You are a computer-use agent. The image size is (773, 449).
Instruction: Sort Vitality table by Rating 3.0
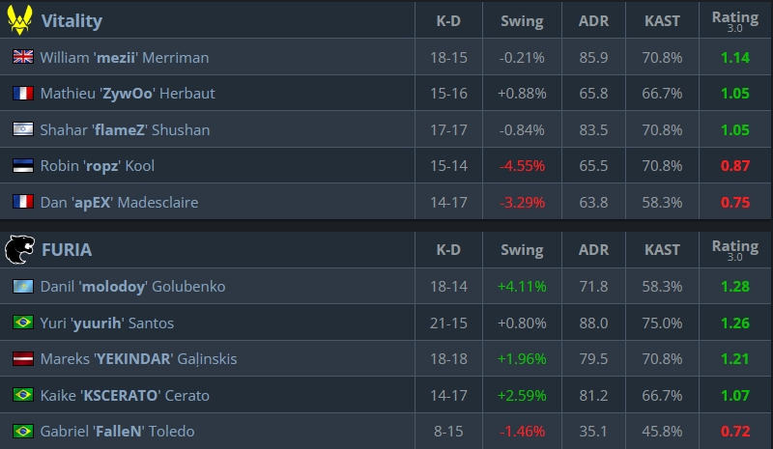pos(734,20)
